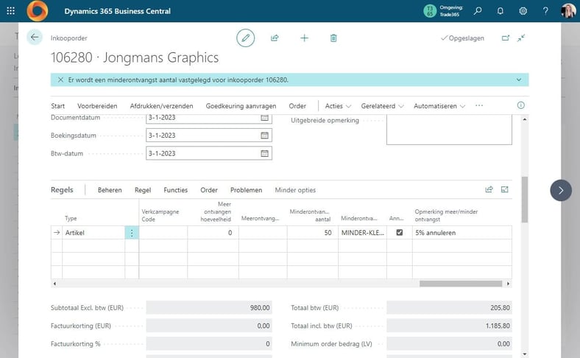
Task: Open calendar picker for Documentdatum
Action: 264,118
